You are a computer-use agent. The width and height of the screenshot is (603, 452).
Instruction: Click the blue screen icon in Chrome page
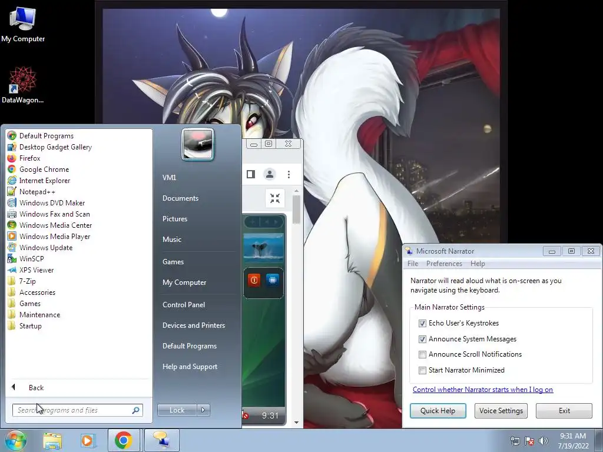(272, 280)
